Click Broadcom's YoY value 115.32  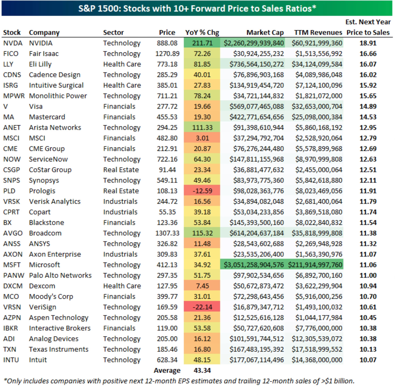click(x=202, y=233)
